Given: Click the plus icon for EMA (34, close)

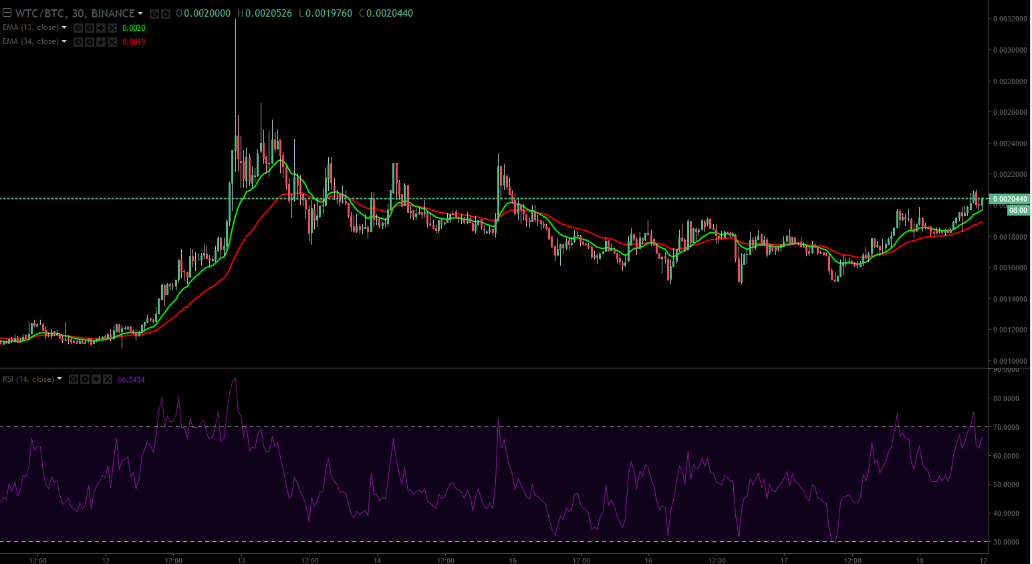Looking at the screenshot, I should 101,42.
